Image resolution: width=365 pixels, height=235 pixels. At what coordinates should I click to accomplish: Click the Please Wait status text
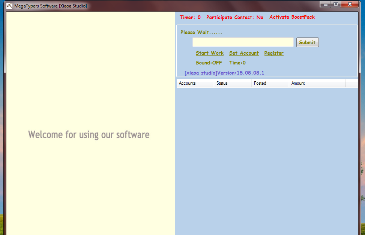click(x=201, y=32)
